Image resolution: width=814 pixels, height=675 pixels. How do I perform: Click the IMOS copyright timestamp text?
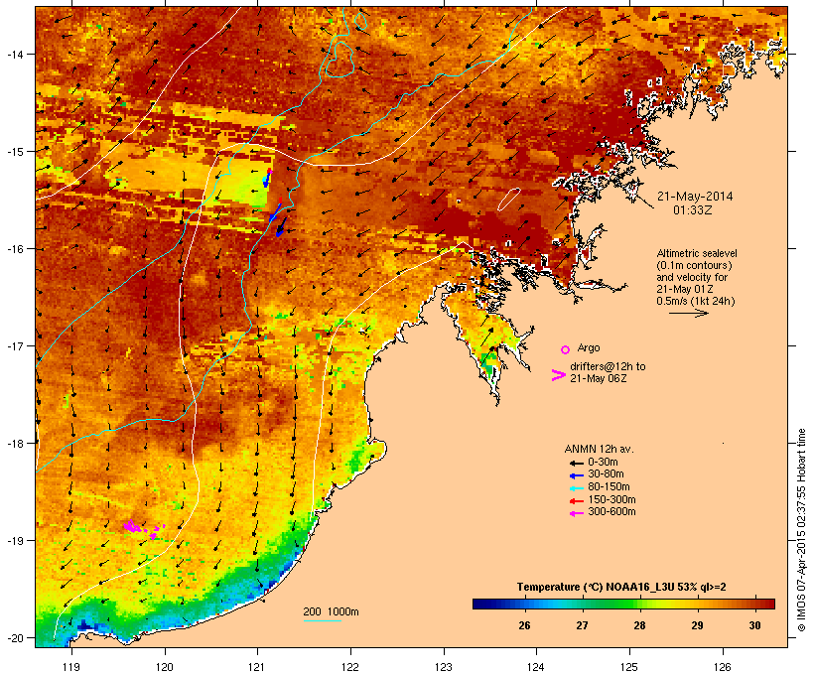tap(802, 530)
